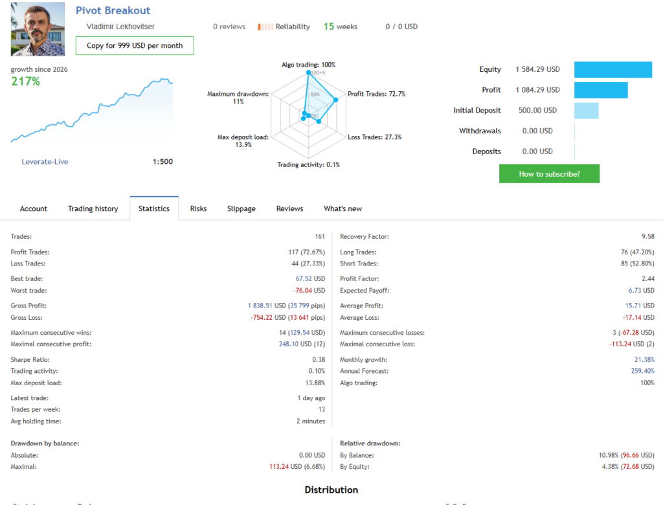Click By Balance drawdown value 10.98%
Image resolution: width=663 pixels, height=505 pixels.
click(609, 455)
